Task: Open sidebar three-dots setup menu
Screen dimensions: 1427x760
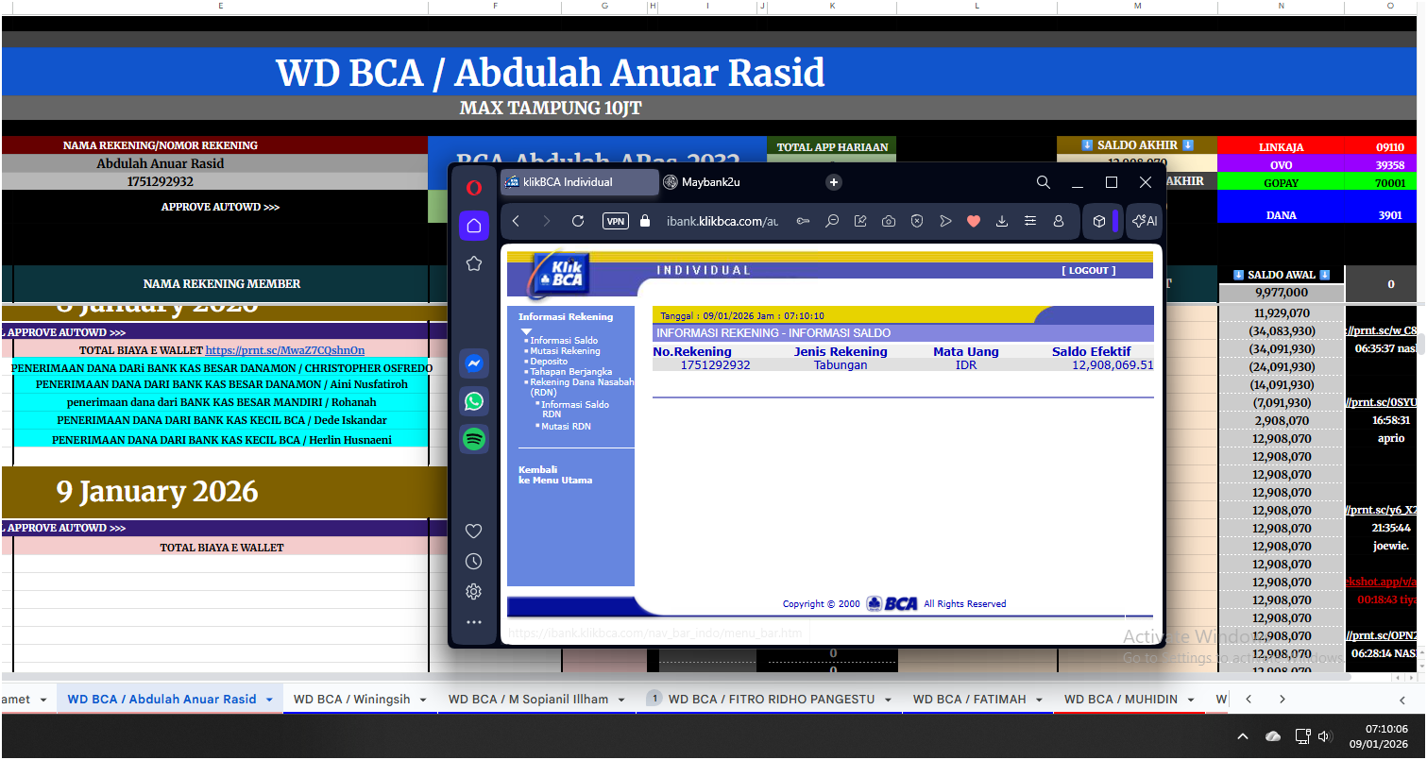Action: 474,622
